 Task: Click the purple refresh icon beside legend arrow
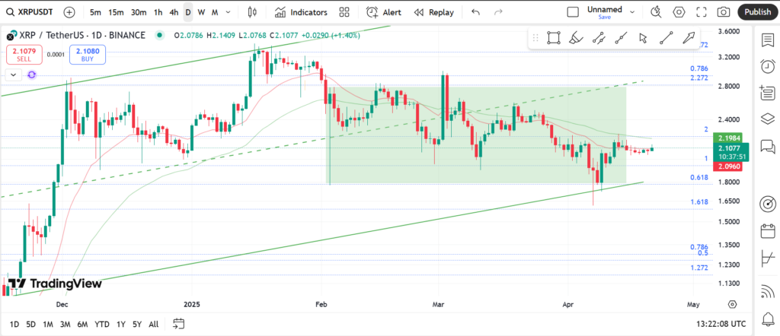tap(32, 75)
